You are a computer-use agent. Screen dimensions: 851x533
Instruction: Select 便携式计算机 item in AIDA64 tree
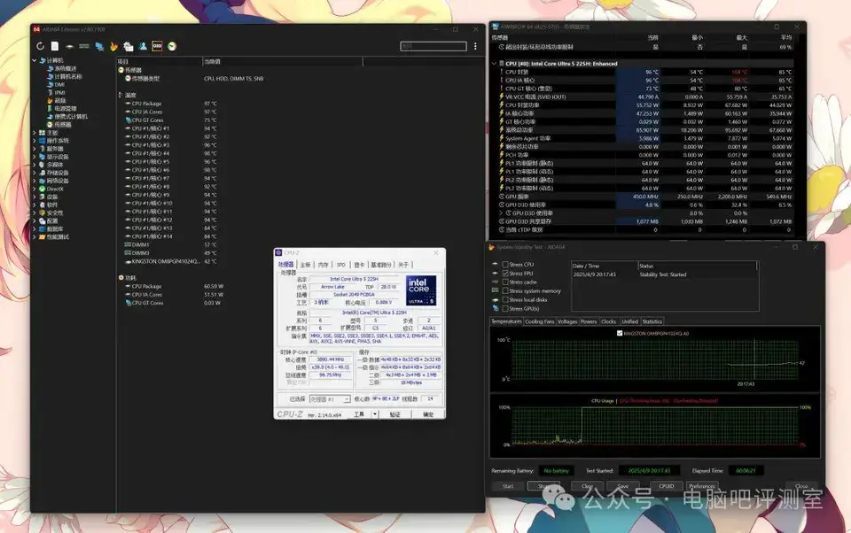(66, 117)
